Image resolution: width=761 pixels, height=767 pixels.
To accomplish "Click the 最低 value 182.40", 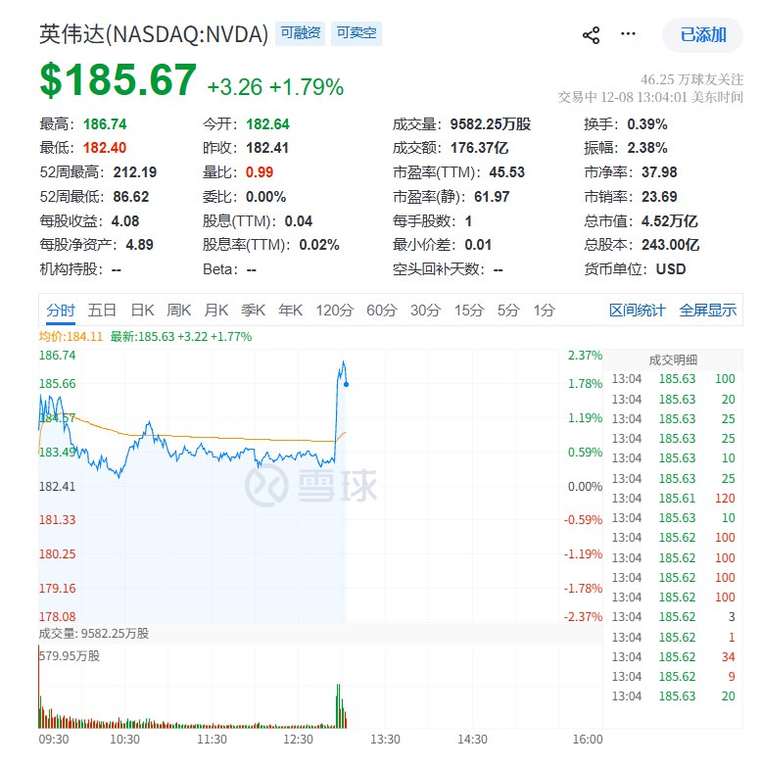I will 105,148.
